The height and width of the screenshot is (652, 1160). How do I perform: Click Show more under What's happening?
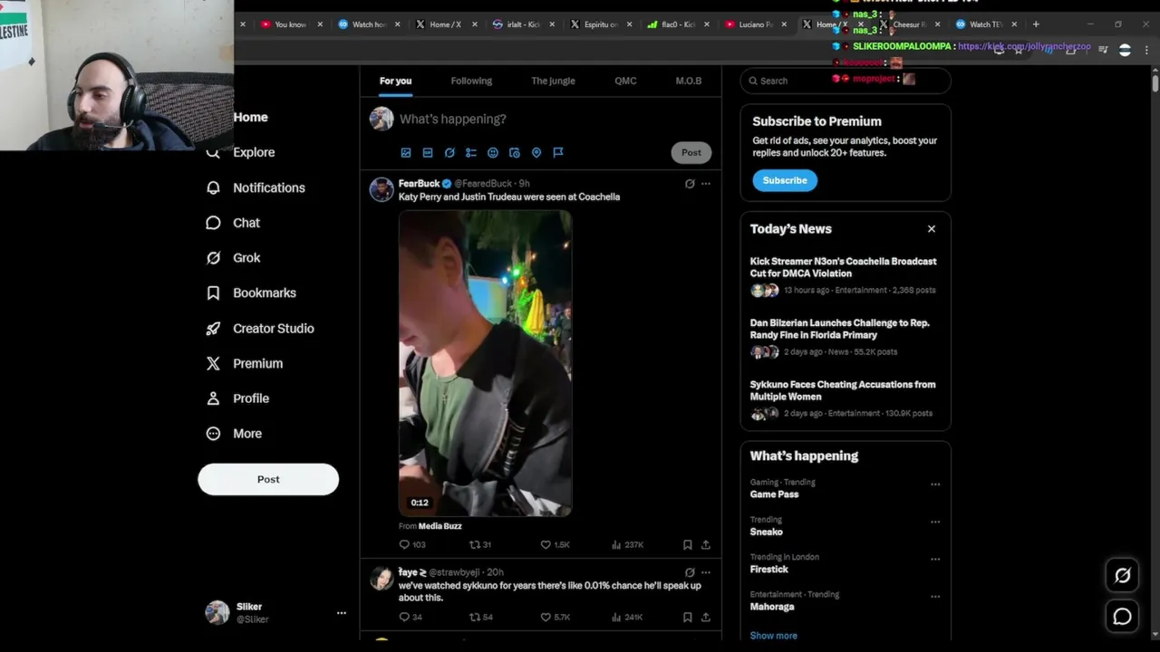coord(774,636)
